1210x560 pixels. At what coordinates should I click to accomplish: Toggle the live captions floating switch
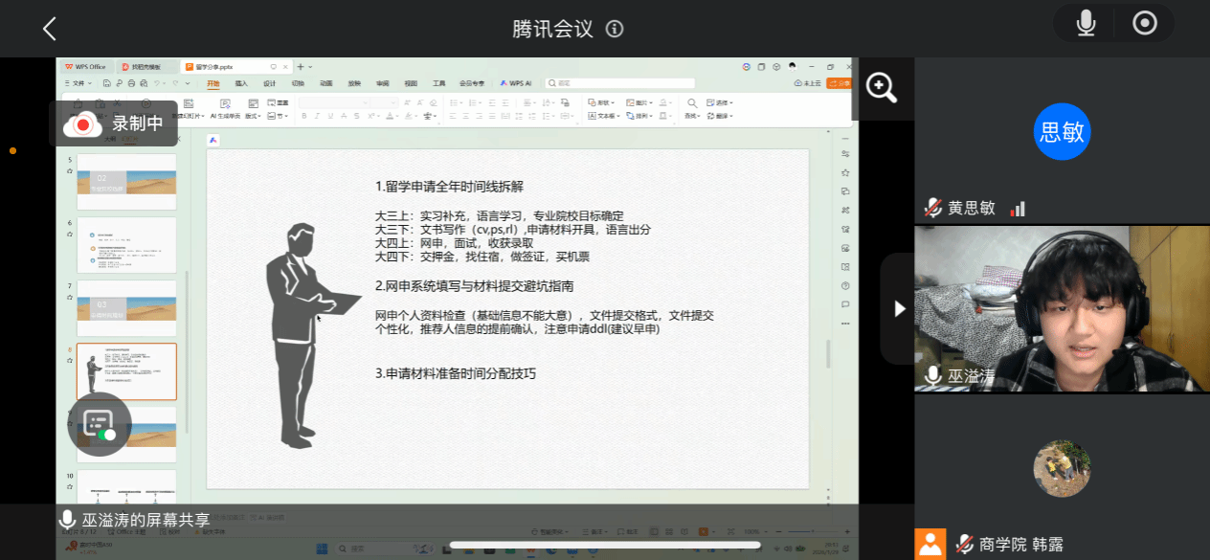click(100, 424)
